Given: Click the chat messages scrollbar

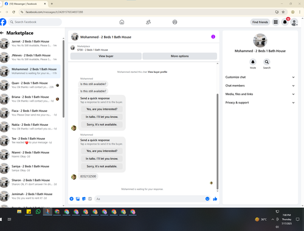Looking at the screenshot, I should click(x=218, y=142).
